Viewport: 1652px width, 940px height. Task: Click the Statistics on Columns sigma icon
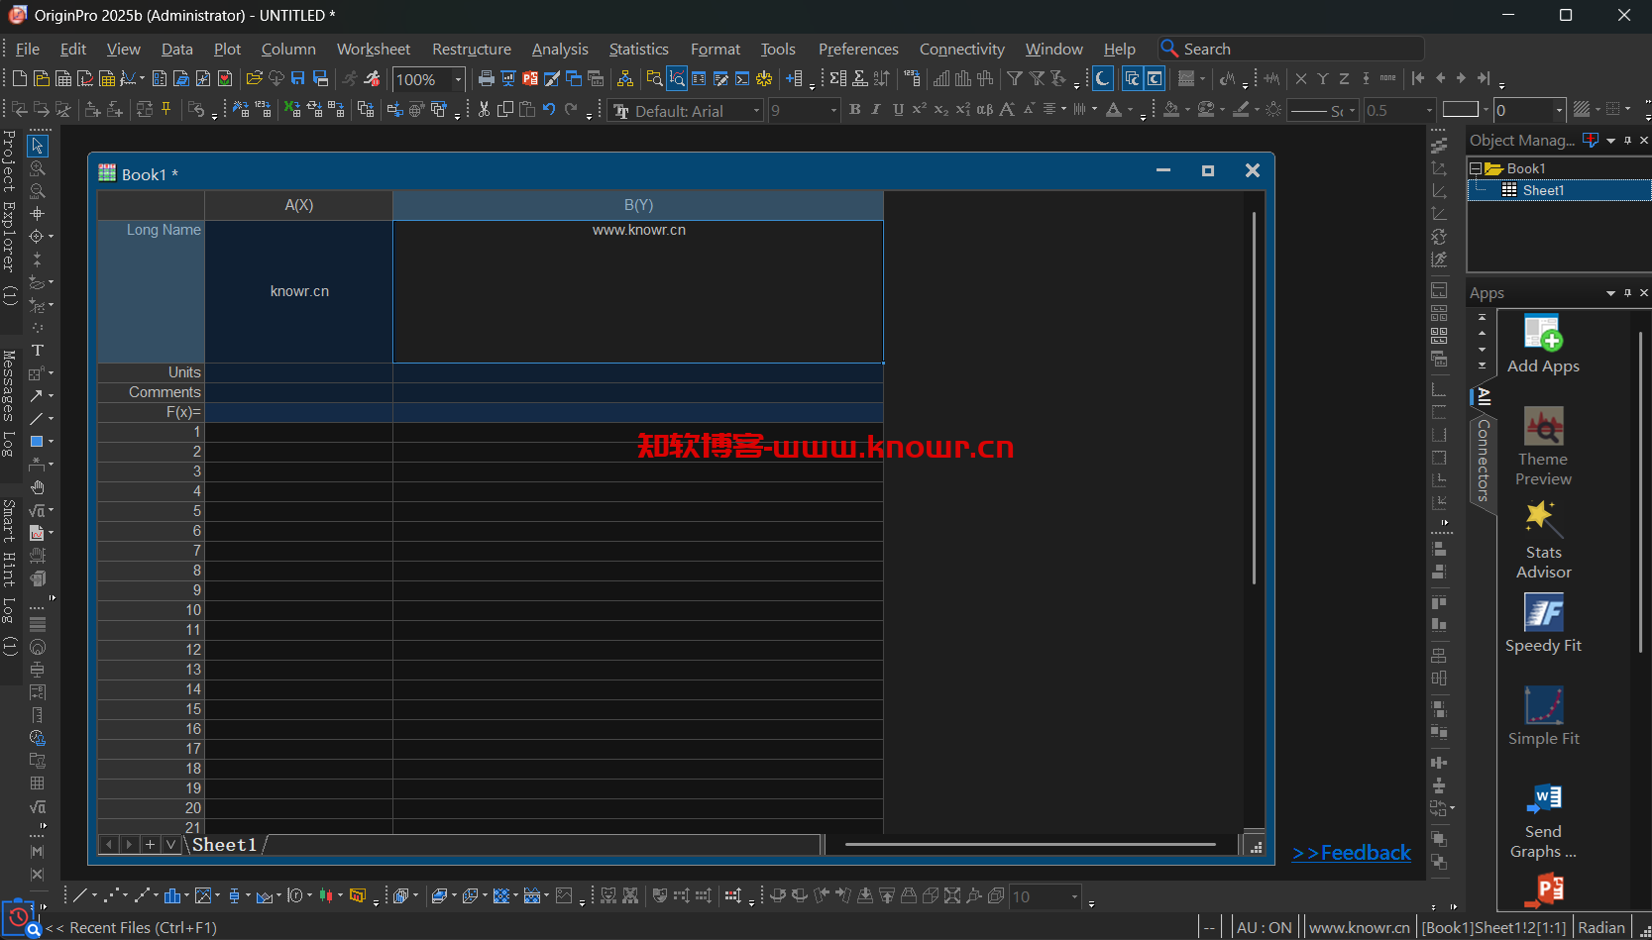(x=837, y=78)
